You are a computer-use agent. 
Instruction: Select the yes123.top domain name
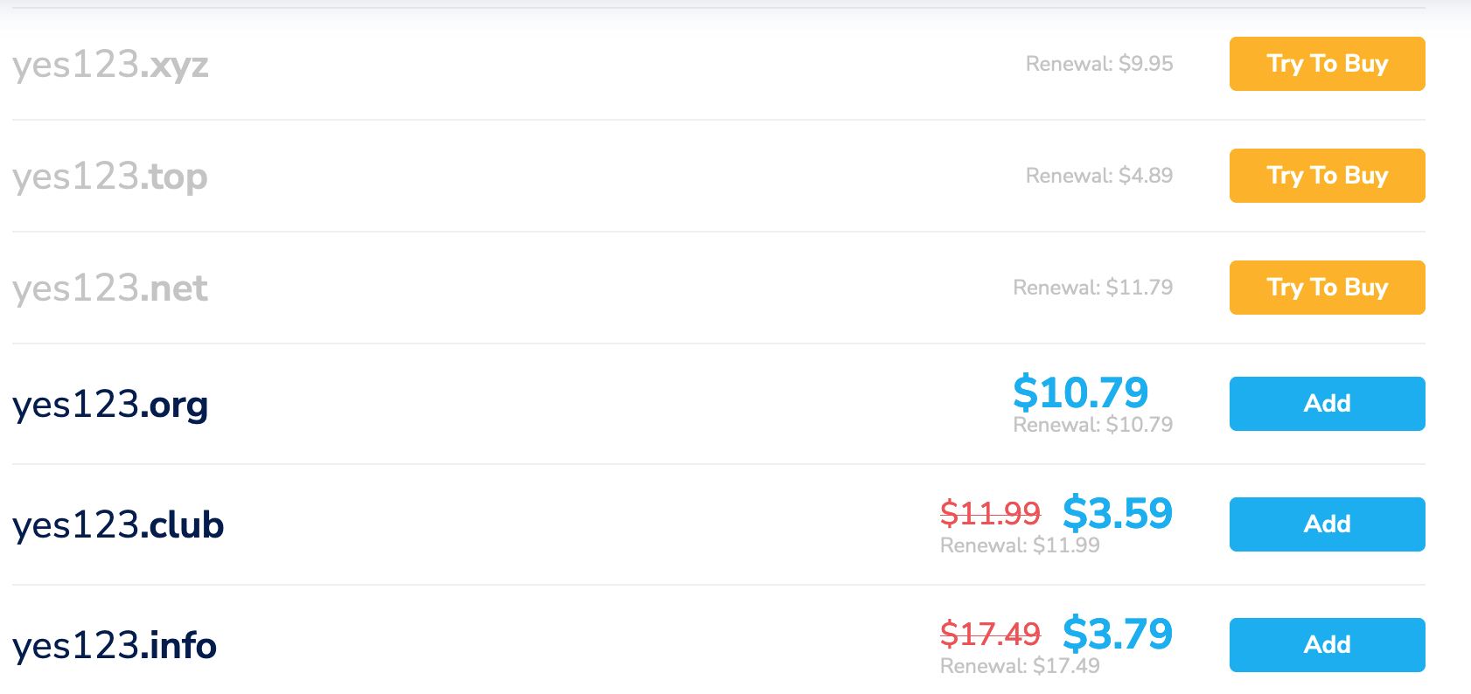(x=110, y=177)
